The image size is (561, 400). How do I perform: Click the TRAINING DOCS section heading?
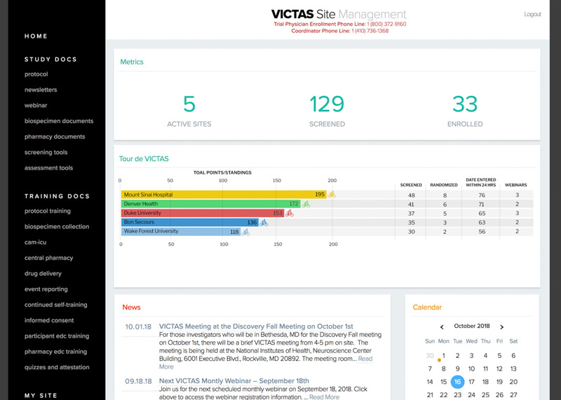click(57, 196)
